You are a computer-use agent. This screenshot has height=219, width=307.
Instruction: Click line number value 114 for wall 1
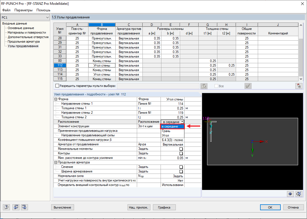(172, 104)
